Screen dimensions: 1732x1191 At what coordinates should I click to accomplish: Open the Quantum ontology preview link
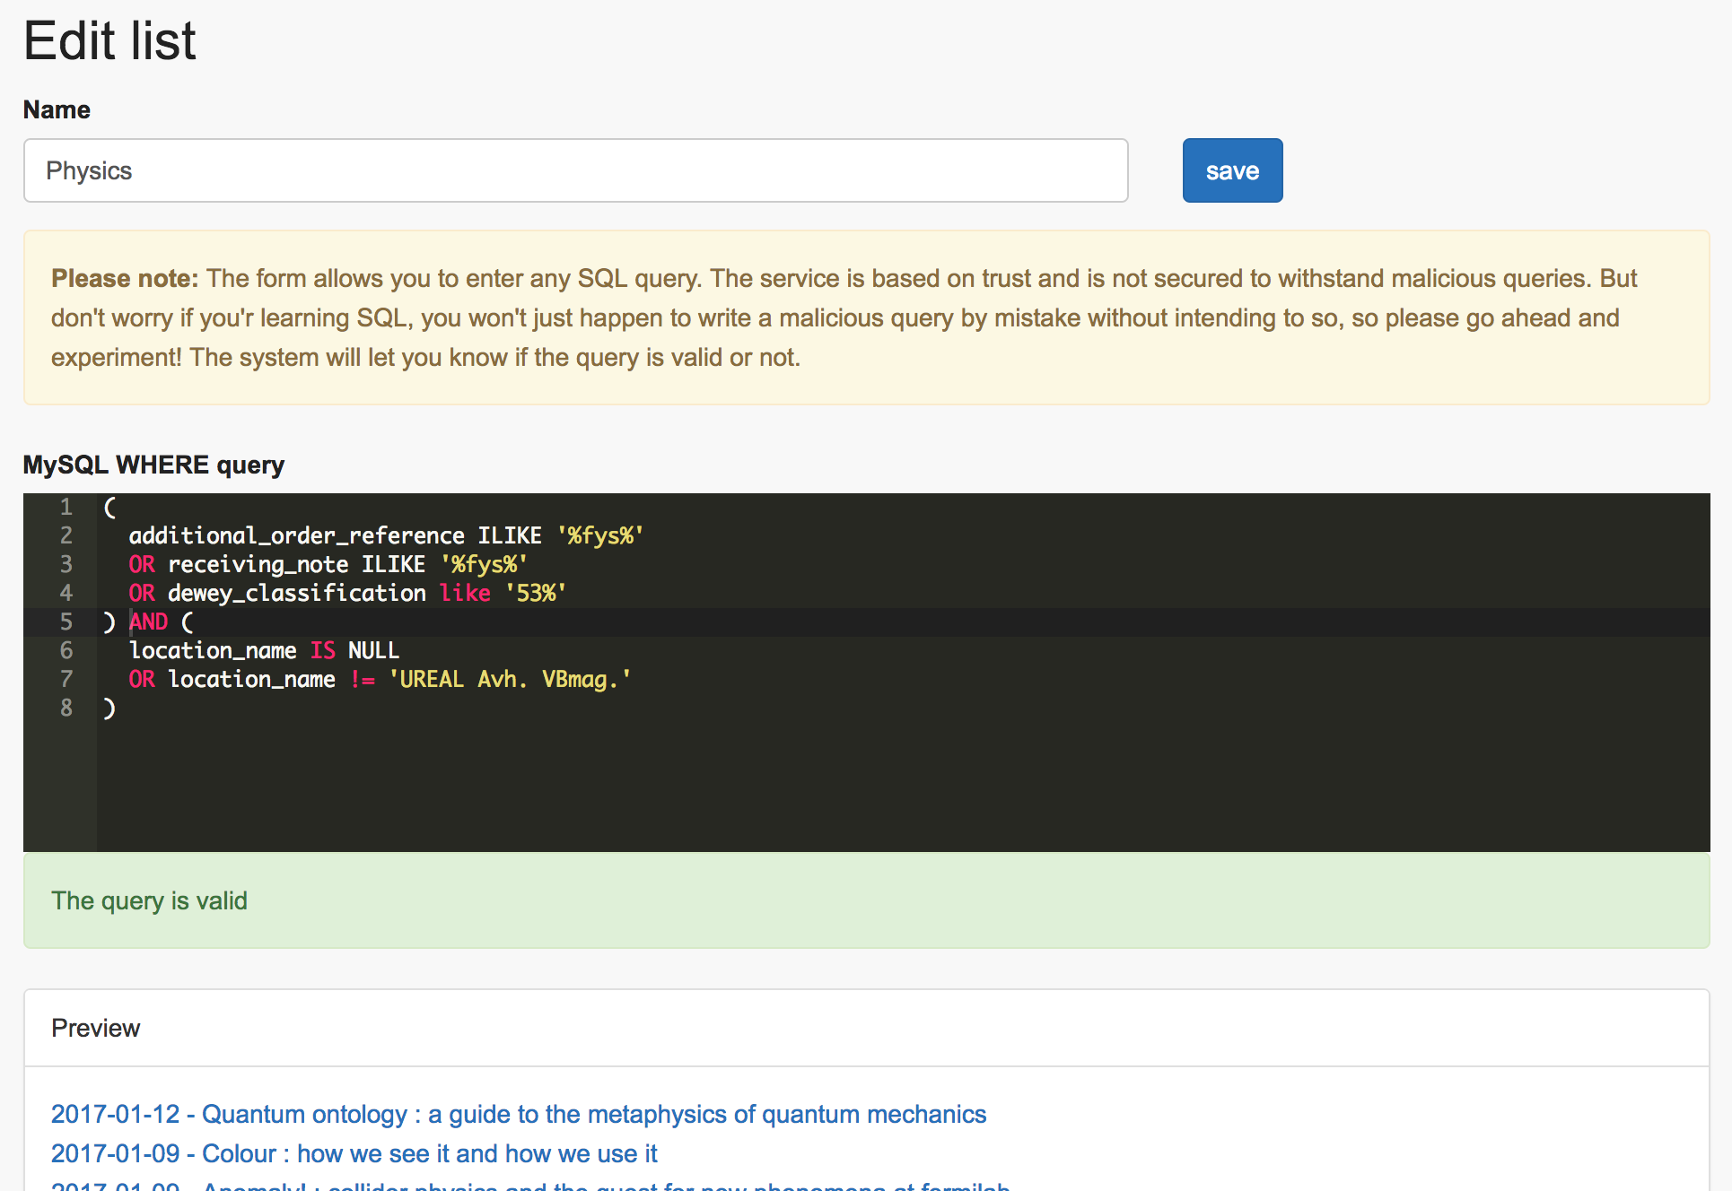coord(518,1114)
